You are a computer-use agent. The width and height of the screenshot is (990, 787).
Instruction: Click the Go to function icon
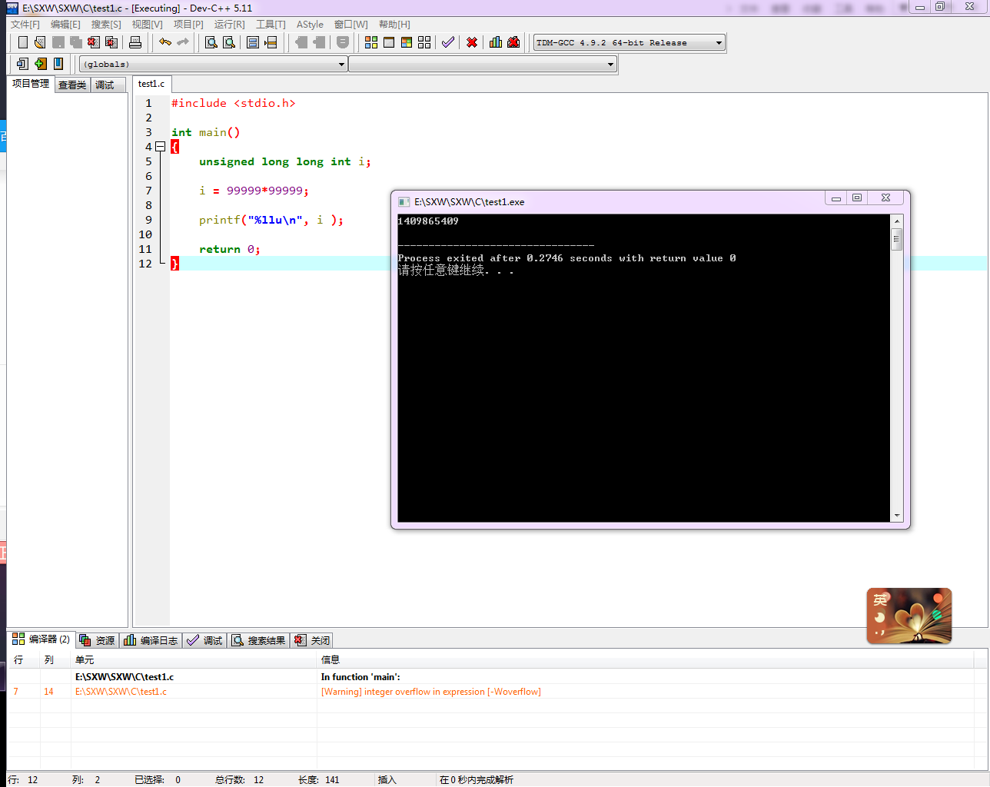coord(253,42)
